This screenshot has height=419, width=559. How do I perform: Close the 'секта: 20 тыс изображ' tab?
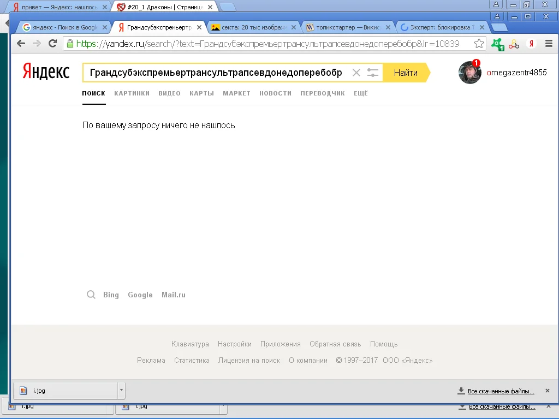click(293, 27)
